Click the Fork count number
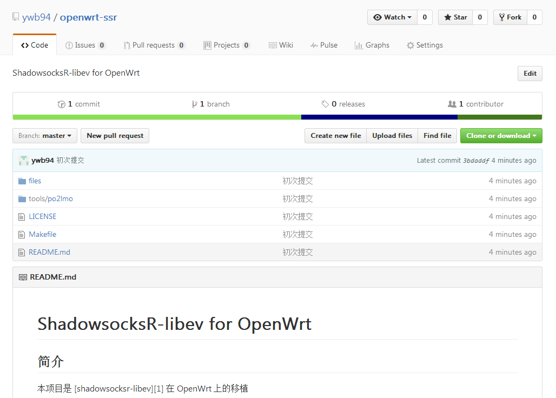Screen dimensions: 556x398 click(534, 17)
